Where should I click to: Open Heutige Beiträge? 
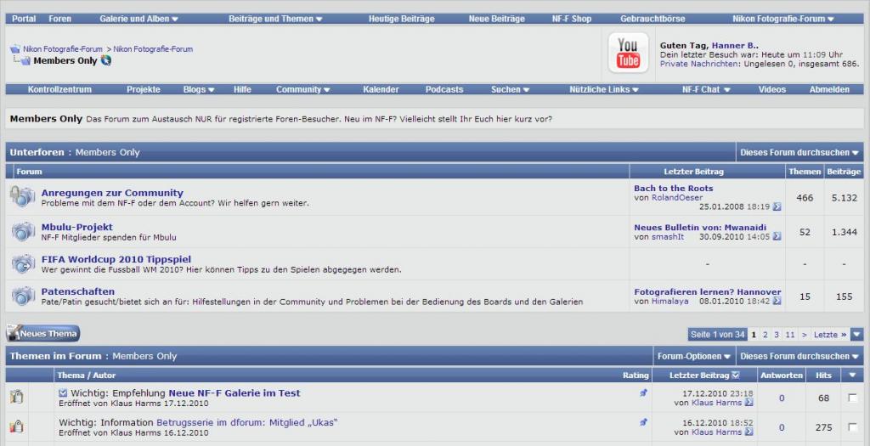(x=402, y=19)
